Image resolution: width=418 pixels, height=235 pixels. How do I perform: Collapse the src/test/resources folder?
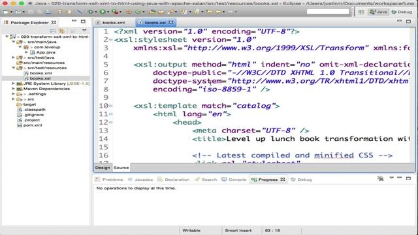pyautogui.click(x=13, y=68)
